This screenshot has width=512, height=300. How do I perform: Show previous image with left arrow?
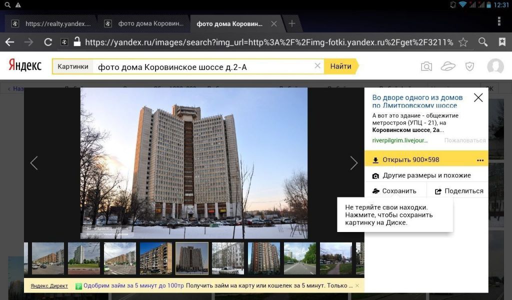pos(34,163)
